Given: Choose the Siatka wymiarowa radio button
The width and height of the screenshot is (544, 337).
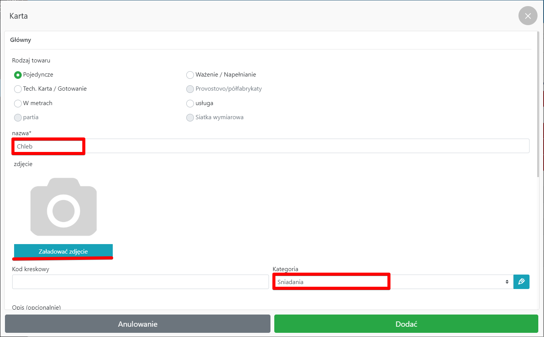Looking at the screenshot, I should click(190, 118).
